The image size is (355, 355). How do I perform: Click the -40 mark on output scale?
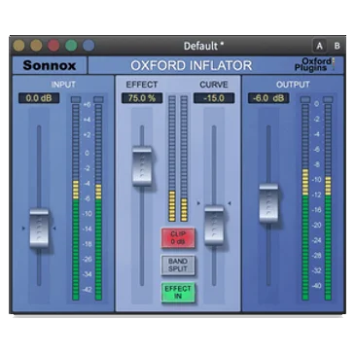pyautogui.click(x=316, y=286)
